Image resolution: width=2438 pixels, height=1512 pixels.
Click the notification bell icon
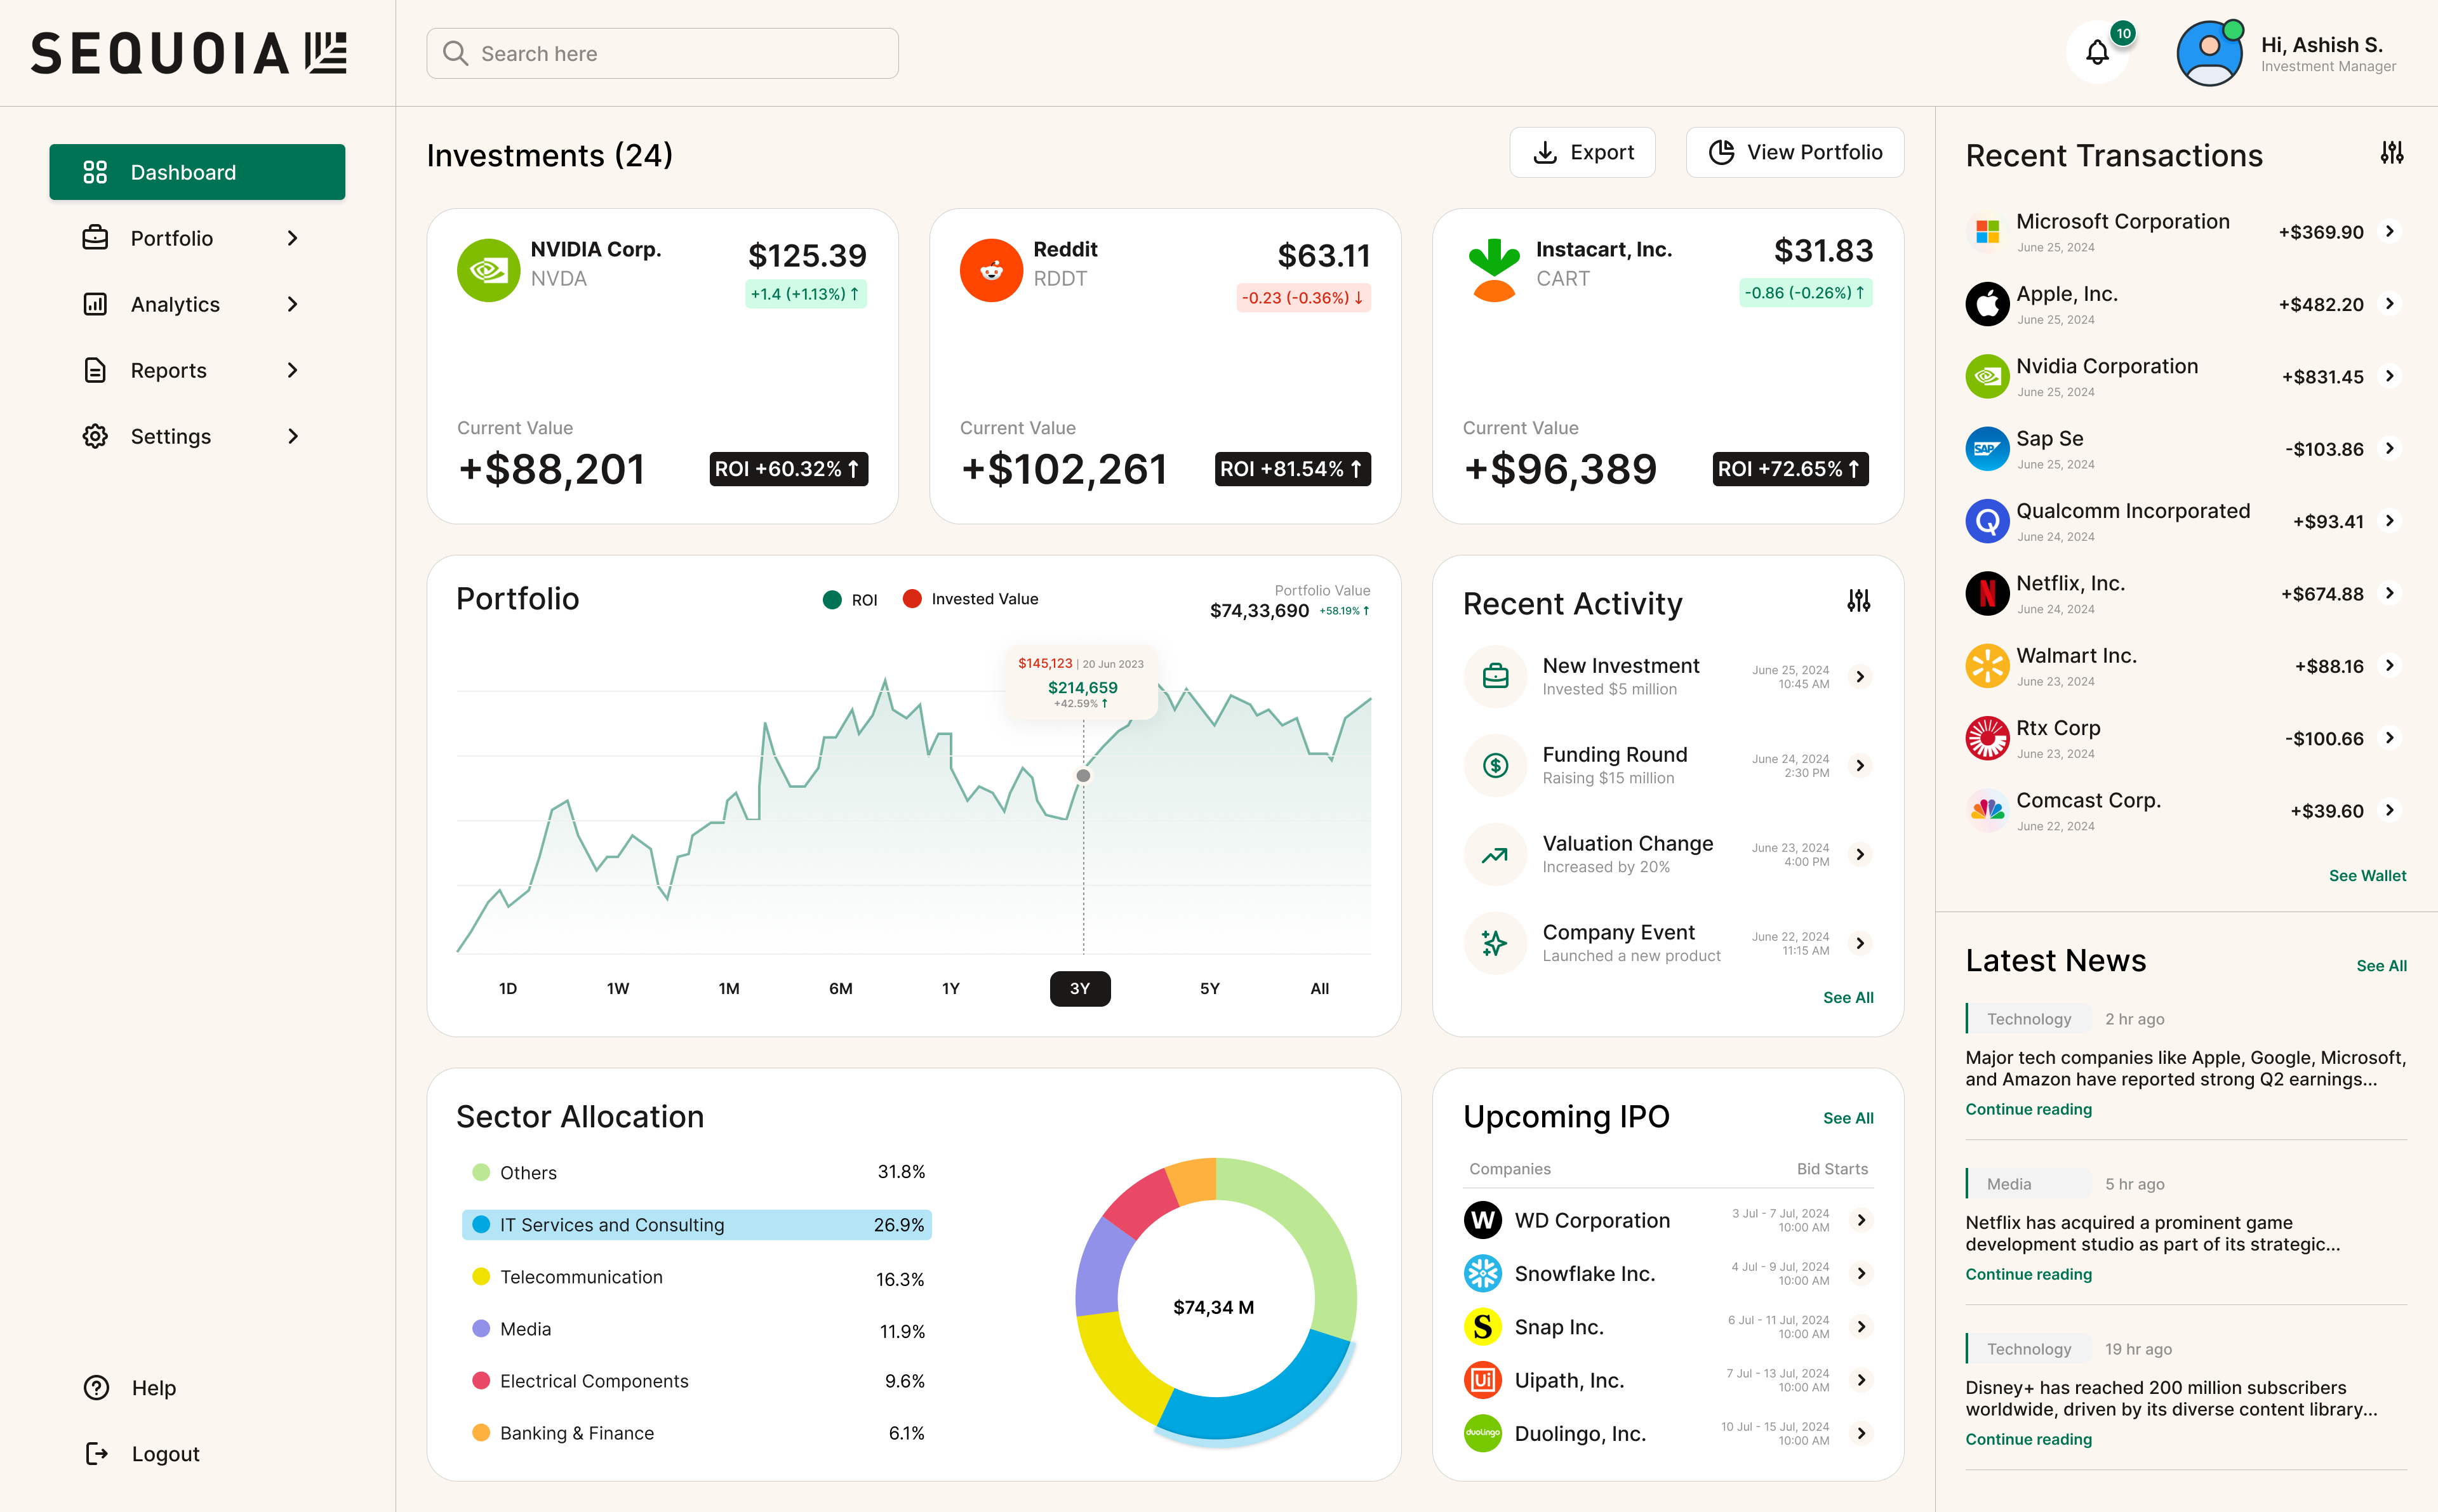point(2097,53)
